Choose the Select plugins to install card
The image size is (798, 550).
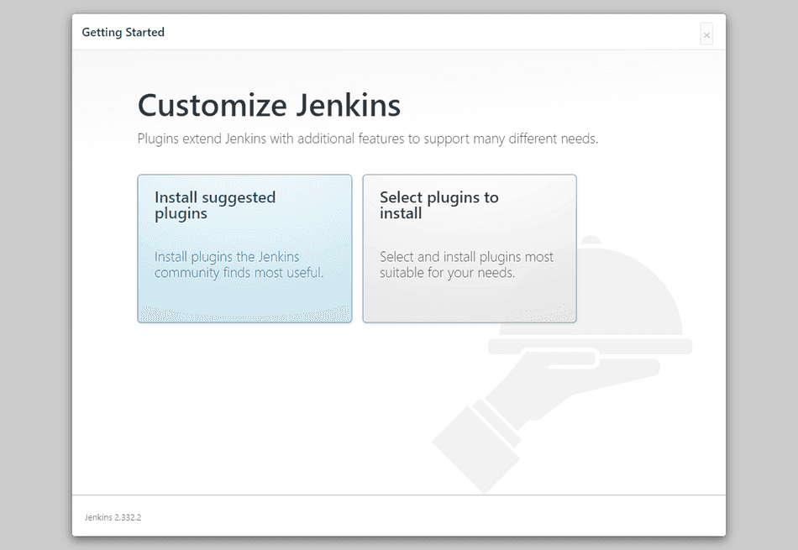click(x=469, y=249)
